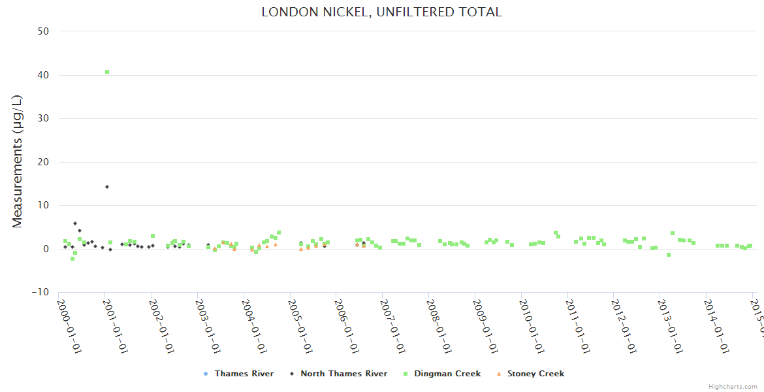Viewport: 764px width, 392px height.
Task: Click the −10 y-axis tick label
Action: [40, 292]
